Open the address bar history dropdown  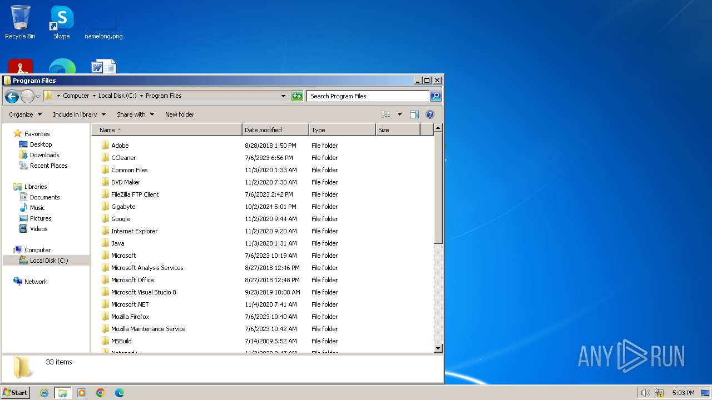pyautogui.click(x=284, y=96)
